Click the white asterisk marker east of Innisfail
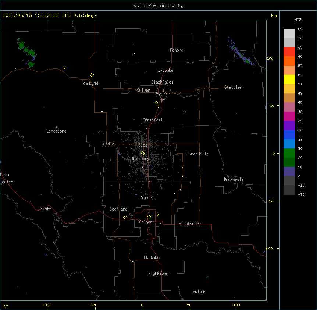317x310 pixels. pos(185,112)
